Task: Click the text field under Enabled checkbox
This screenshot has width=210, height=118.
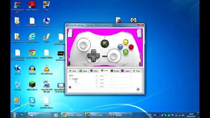Action: tap(81, 88)
